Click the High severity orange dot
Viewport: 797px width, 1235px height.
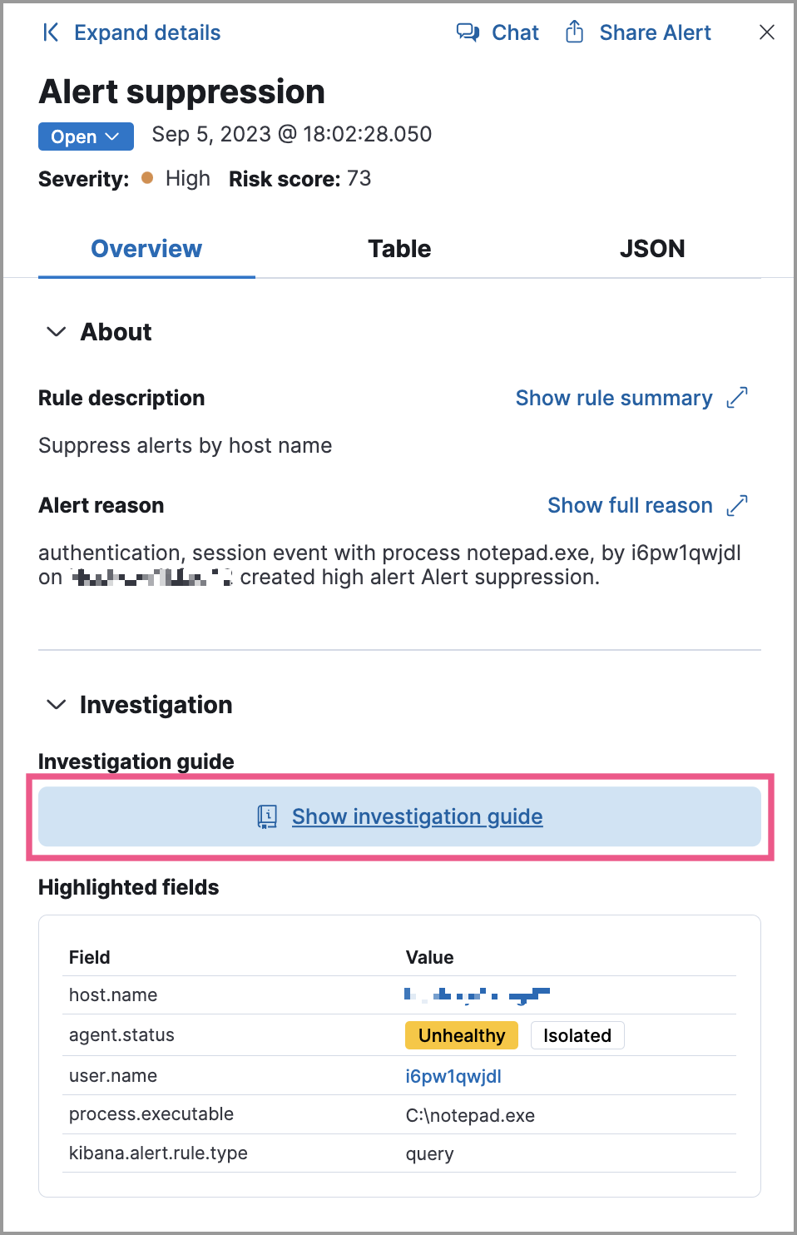(x=147, y=177)
